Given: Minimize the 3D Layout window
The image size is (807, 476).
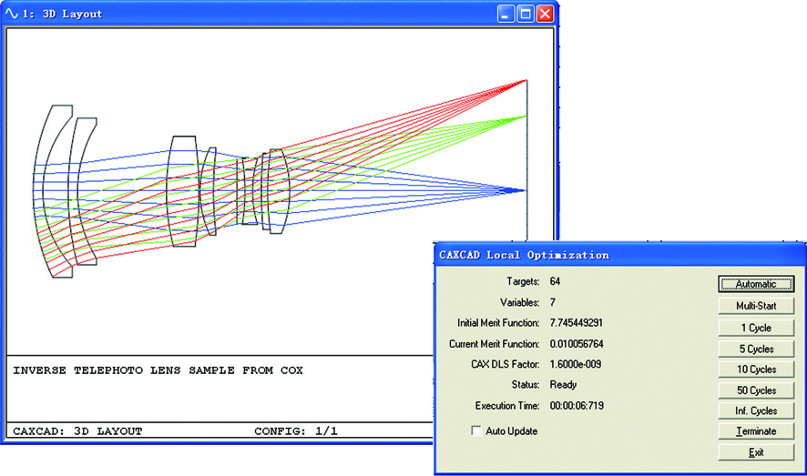Looking at the screenshot, I should click(506, 14).
